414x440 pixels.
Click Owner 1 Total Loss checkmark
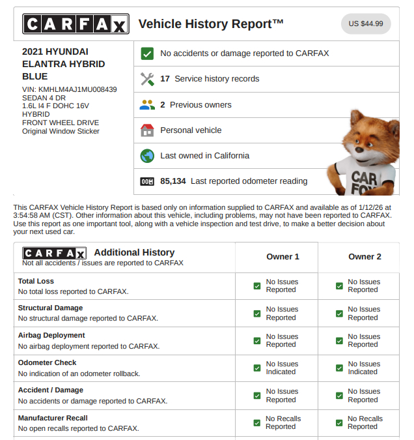click(x=257, y=286)
